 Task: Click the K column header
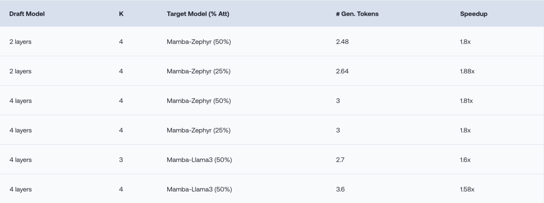point(121,14)
